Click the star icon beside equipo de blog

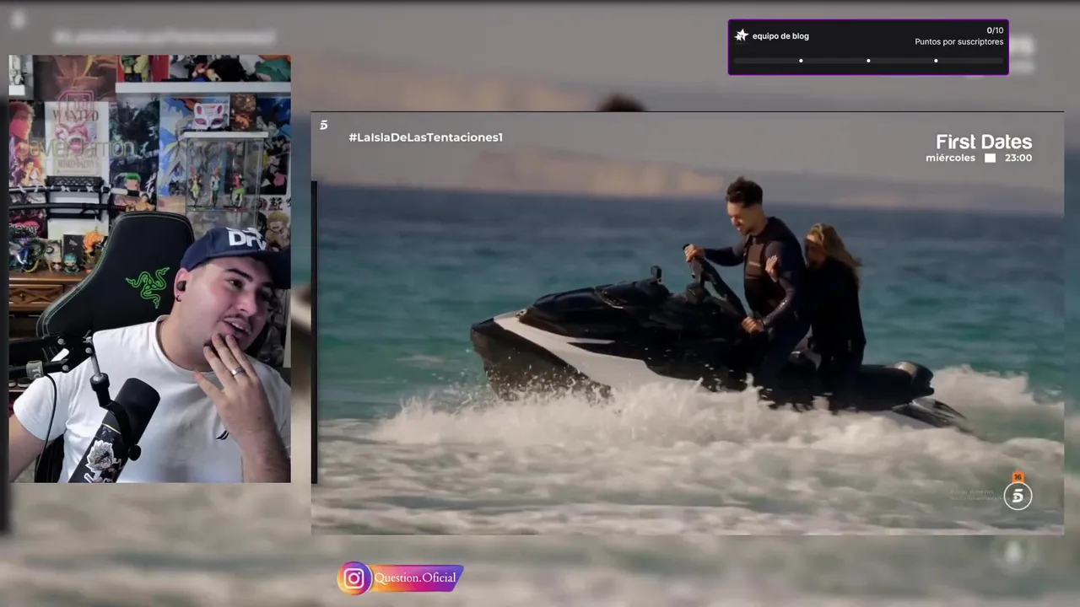coord(742,35)
